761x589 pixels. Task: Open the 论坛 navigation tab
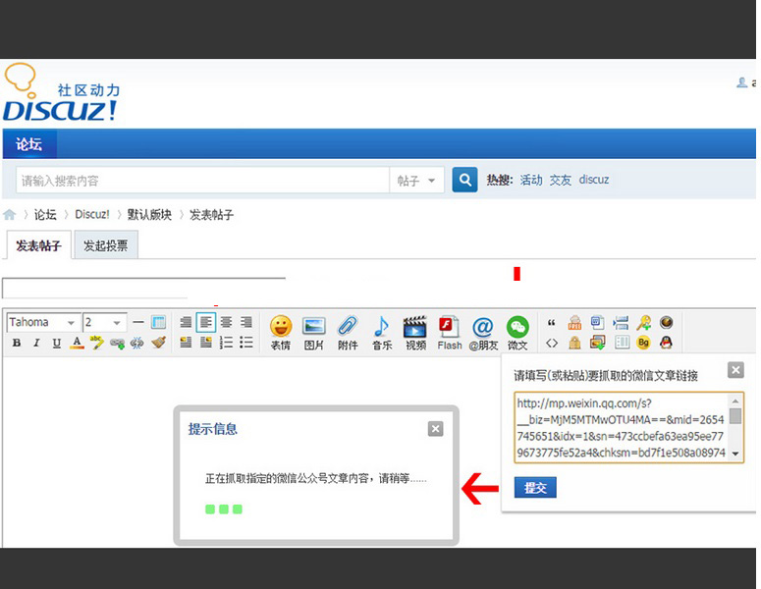coord(29,144)
